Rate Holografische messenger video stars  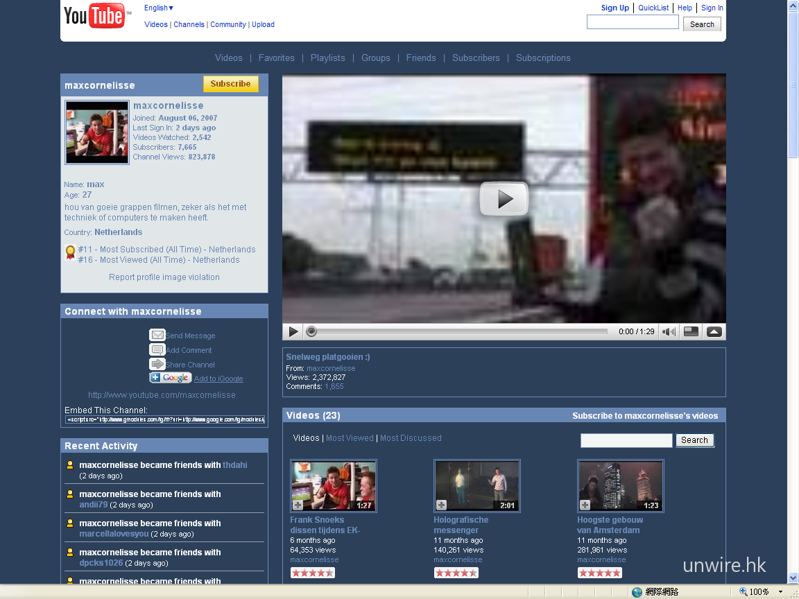[456, 573]
